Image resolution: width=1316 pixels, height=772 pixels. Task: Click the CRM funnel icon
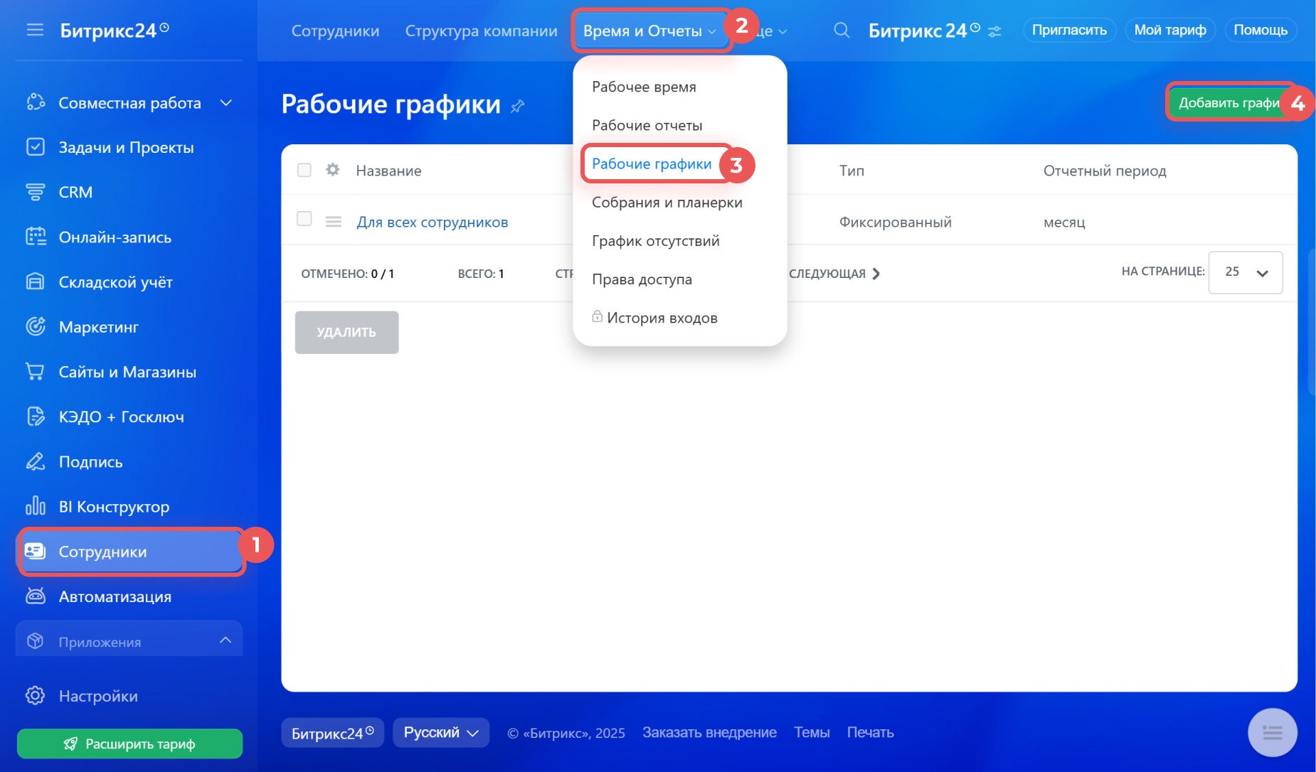coord(36,192)
